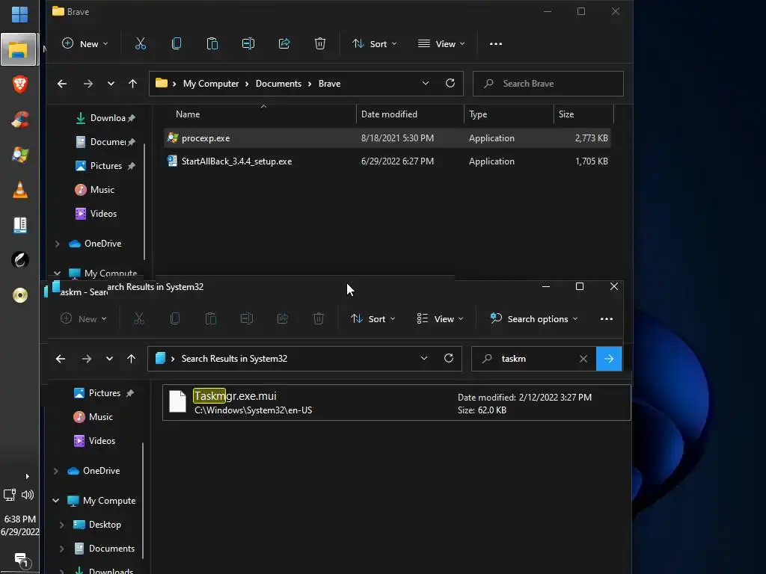The width and height of the screenshot is (766, 574).
Task: Expand OneDrive in Brave navigation pane
Action: [57, 244]
